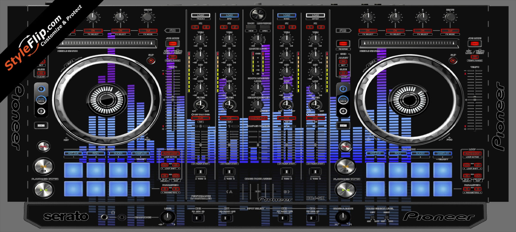This screenshot has height=232, width=516.
Task: Tap the right deck round CUE button
Action: coord(345,166)
